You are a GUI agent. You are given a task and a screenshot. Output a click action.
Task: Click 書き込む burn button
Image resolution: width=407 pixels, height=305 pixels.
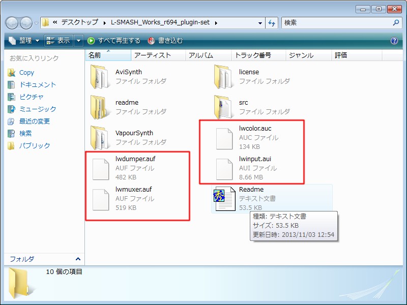(x=165, y=41)
